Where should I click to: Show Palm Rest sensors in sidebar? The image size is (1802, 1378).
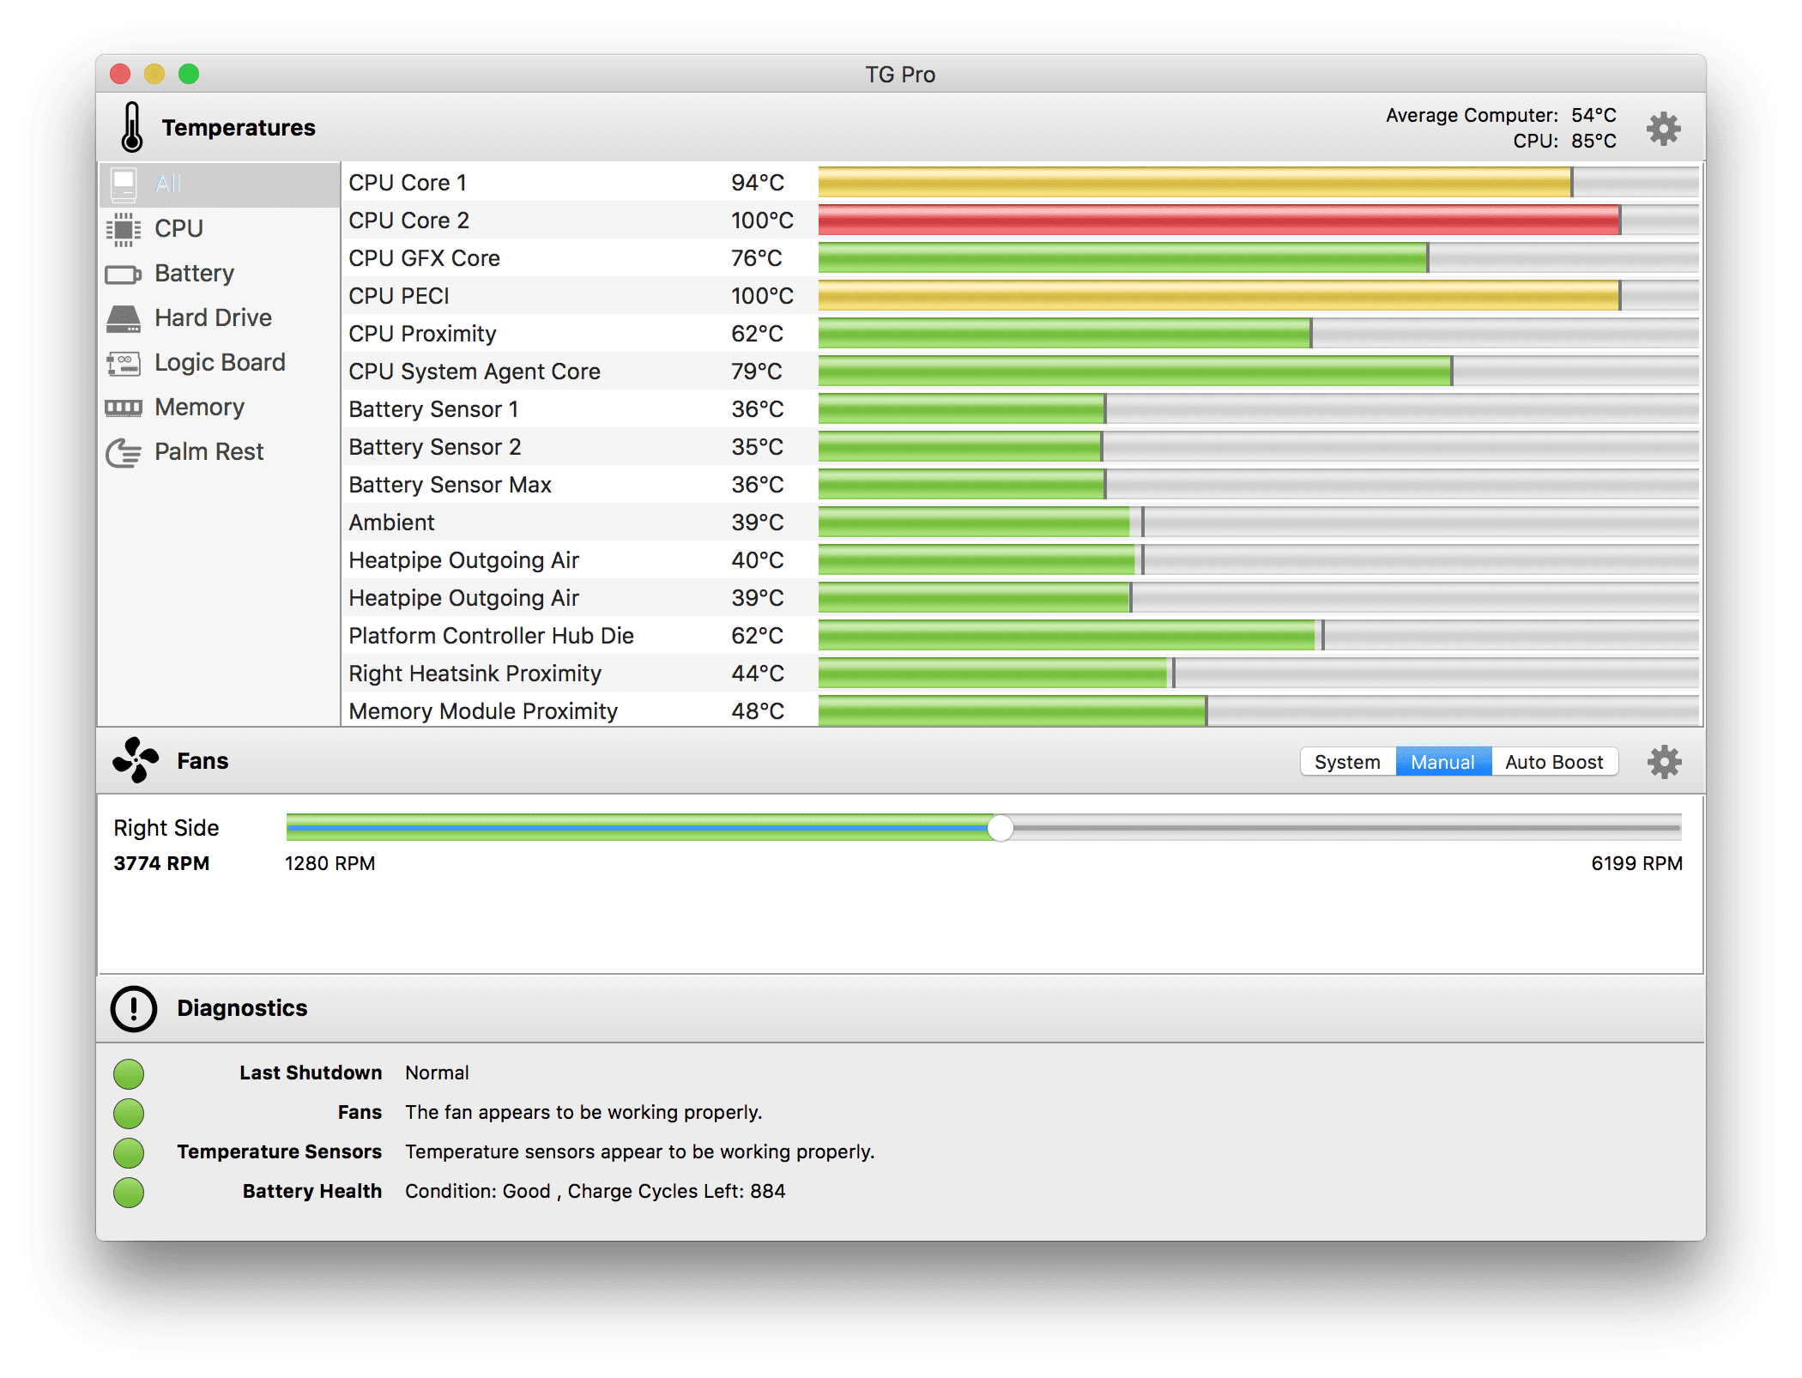(x=220, y=452)
